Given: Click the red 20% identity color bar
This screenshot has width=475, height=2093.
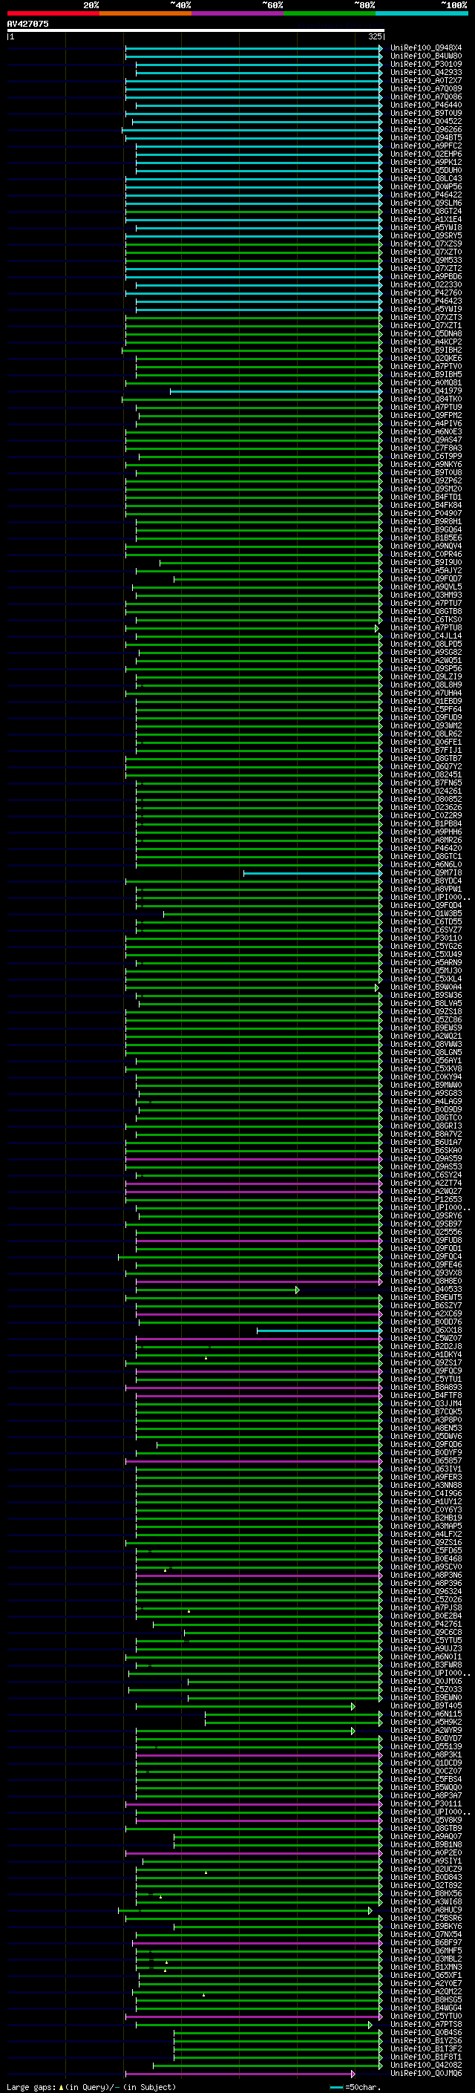Looking at the screenshot, I should 53,13.
